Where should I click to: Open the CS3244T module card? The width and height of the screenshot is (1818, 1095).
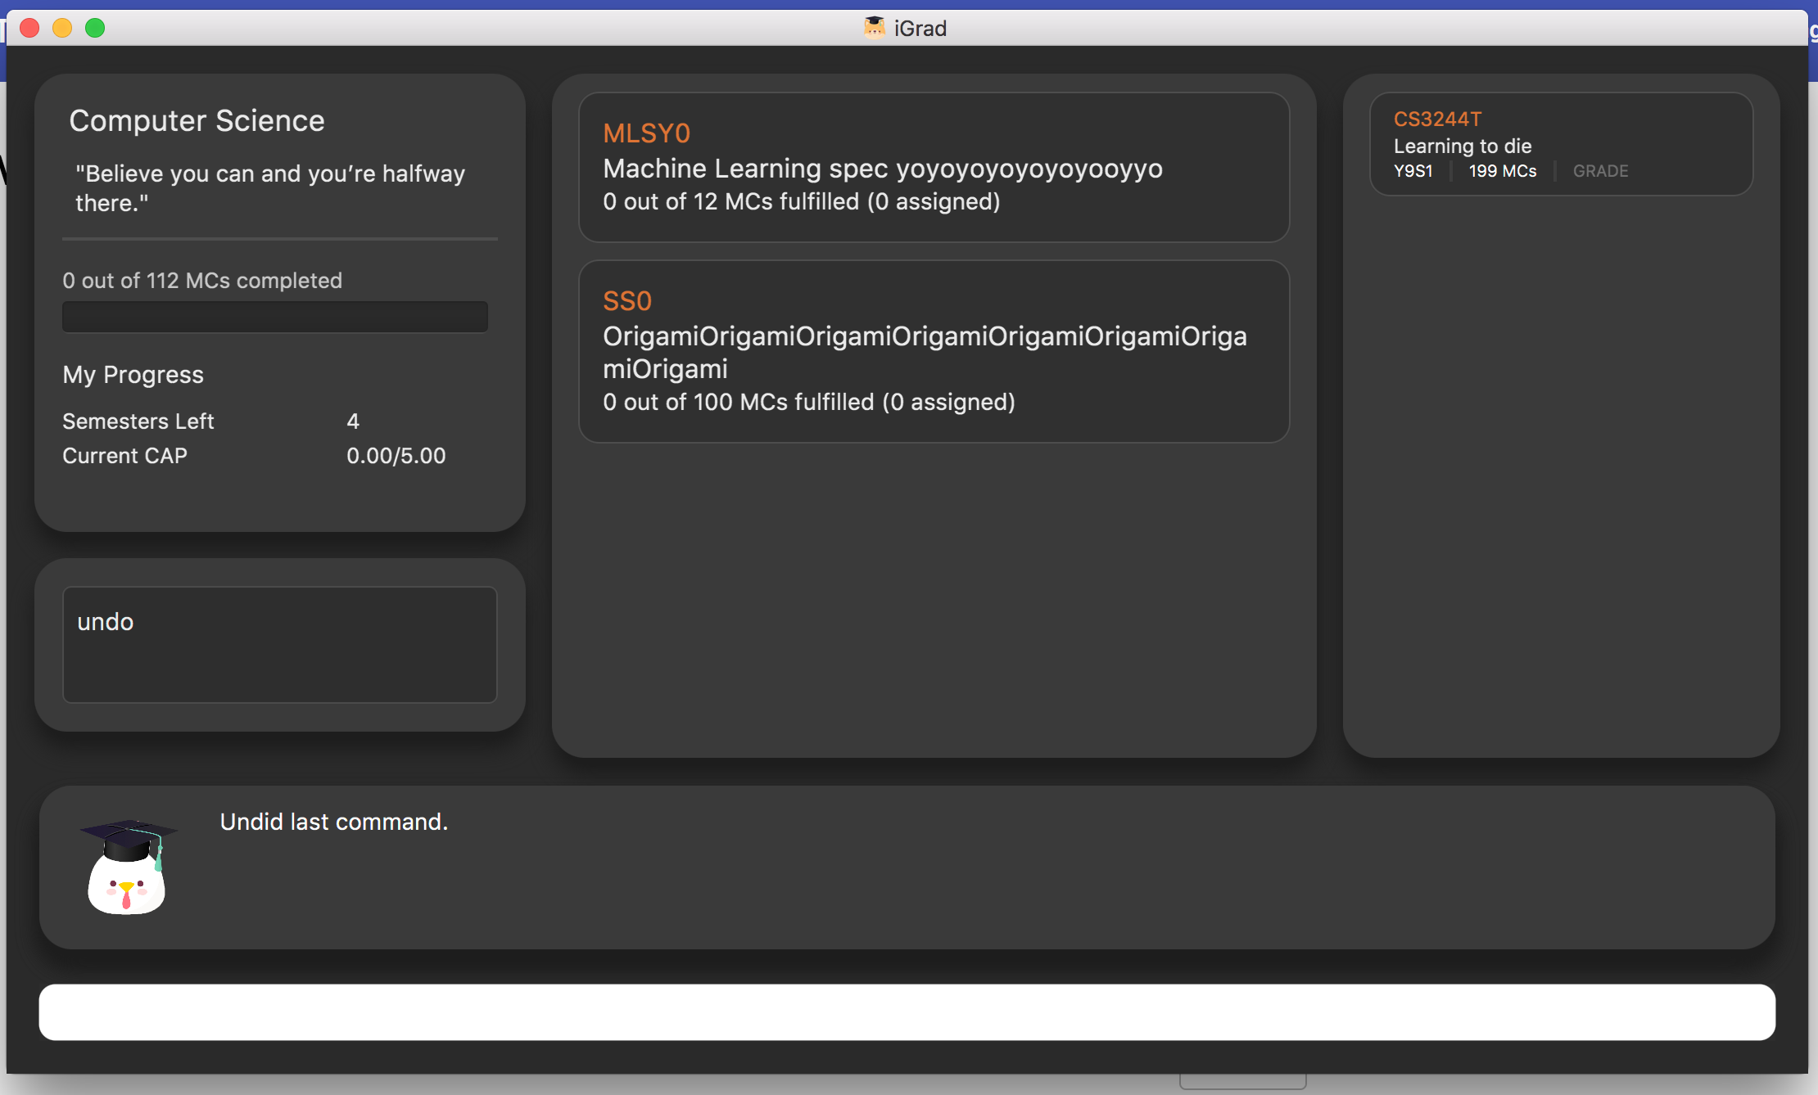pyautogui.click(x=1561, y=144)
